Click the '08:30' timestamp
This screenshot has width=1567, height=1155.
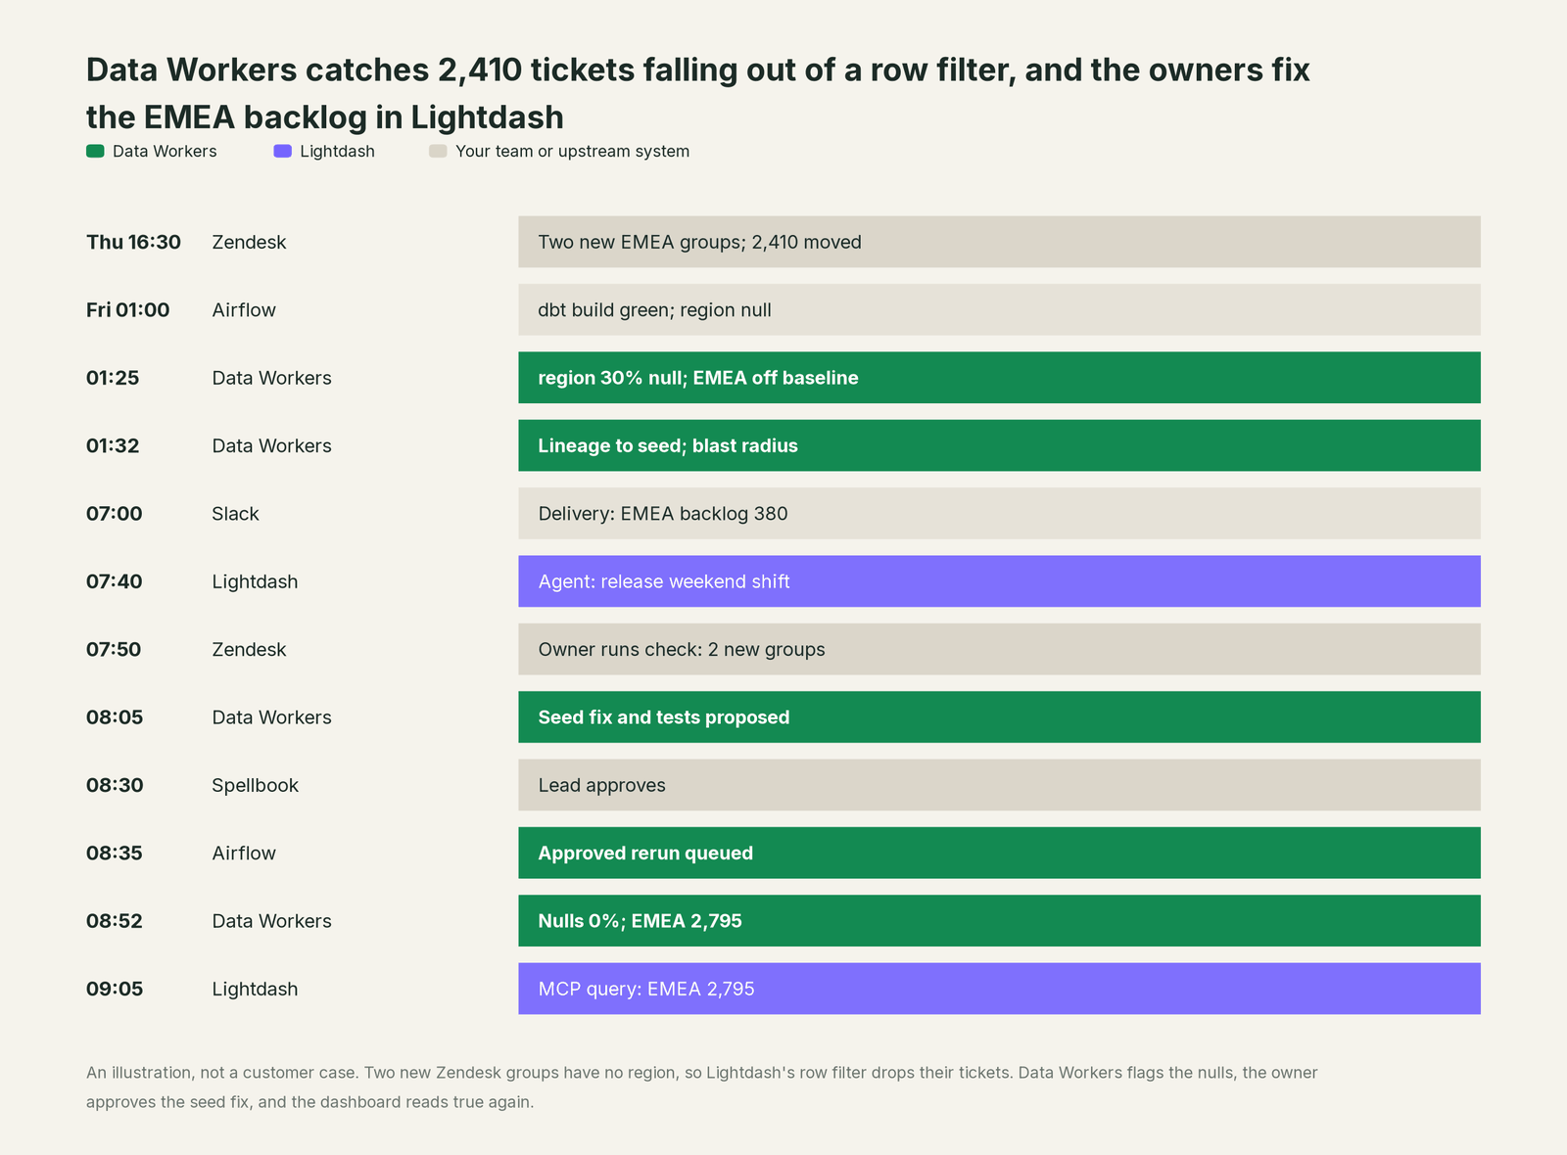[x=115, y=785]
